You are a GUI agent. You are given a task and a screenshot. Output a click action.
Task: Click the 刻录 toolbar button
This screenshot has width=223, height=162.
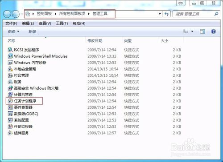click(33, 32)
